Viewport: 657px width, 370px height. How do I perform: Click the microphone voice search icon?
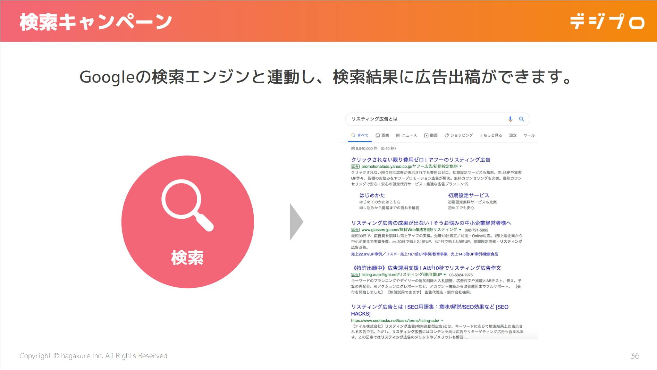510,119
